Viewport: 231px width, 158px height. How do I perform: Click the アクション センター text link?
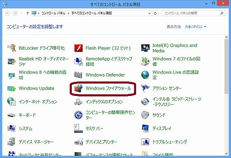pyautogui.click(x=167, y=88)
